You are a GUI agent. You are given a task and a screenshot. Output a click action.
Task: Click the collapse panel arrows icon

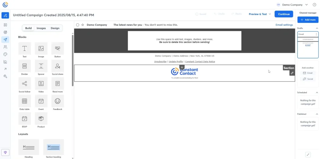pos(308,155)
